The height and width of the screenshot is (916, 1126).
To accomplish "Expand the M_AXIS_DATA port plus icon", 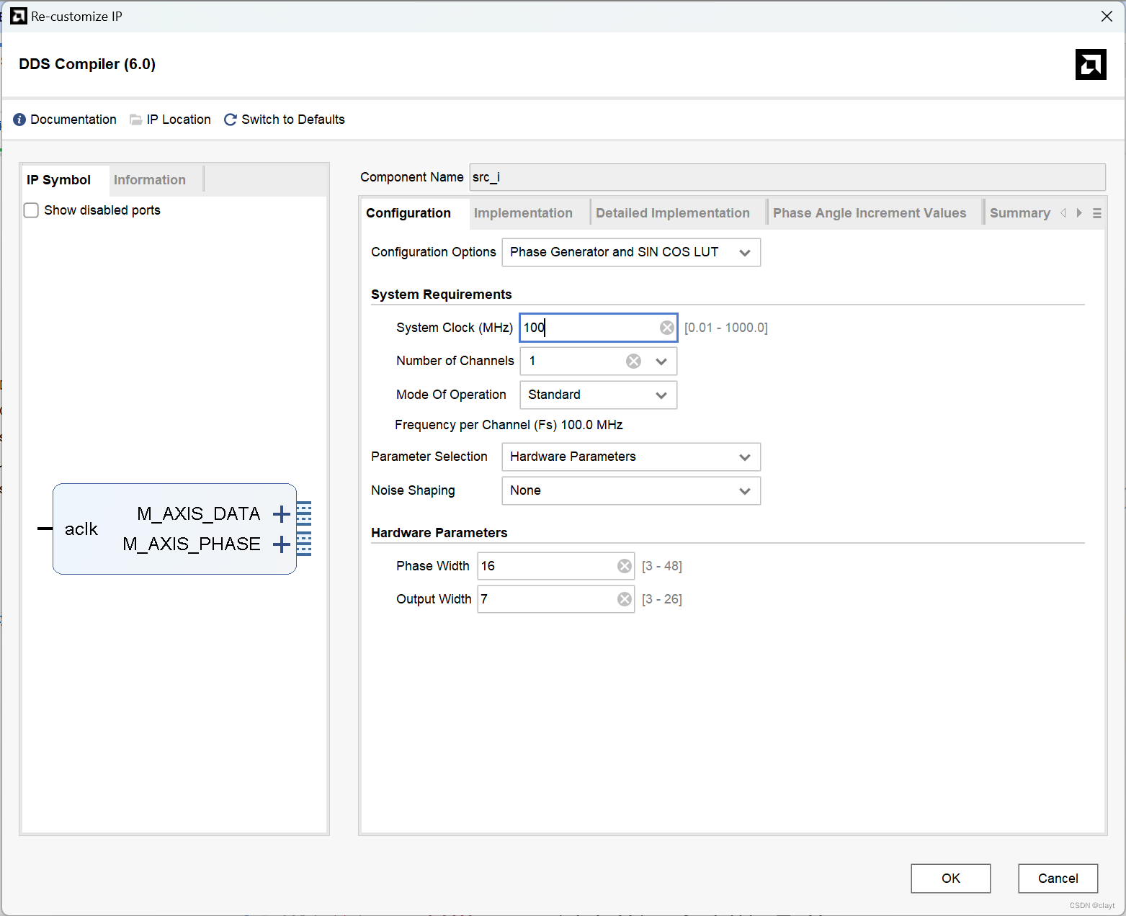I will (282, 514).
